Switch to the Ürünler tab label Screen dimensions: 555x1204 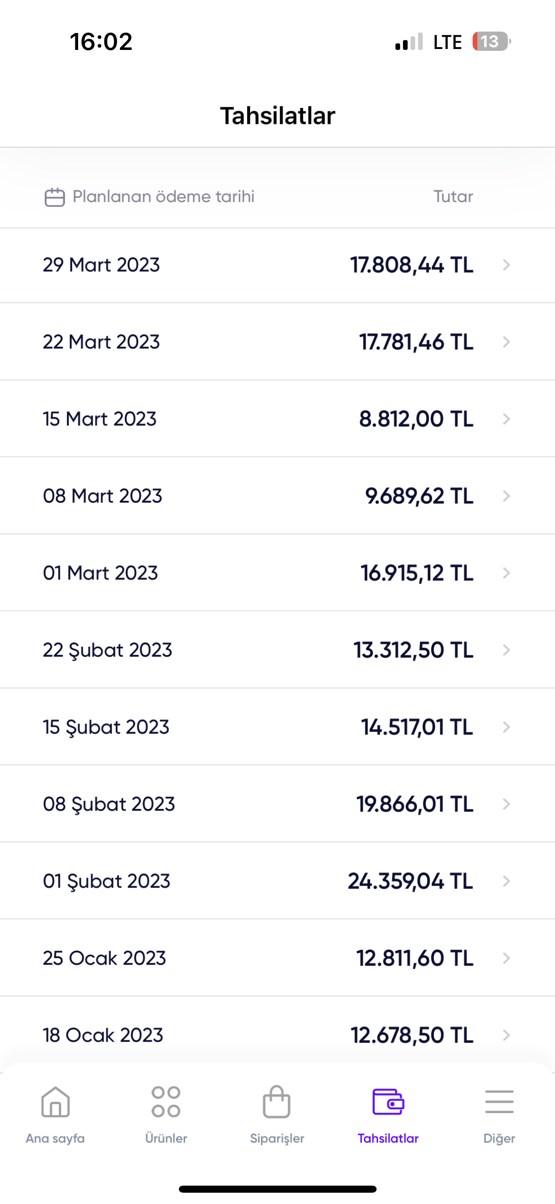(166, 1139)
